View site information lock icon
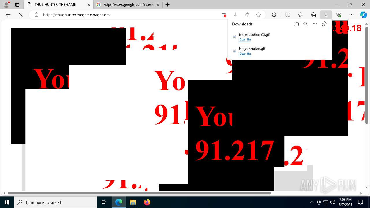Screen dimensions: 370x208 pos(36,15)
